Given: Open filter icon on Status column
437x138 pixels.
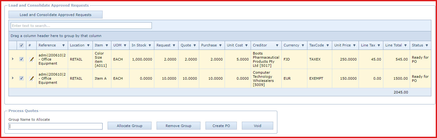Looking at the screenshot, I should pyautogui.click(x=427, y=45).
